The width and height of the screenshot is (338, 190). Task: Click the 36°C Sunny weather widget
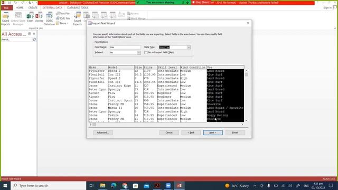(237, 185)
